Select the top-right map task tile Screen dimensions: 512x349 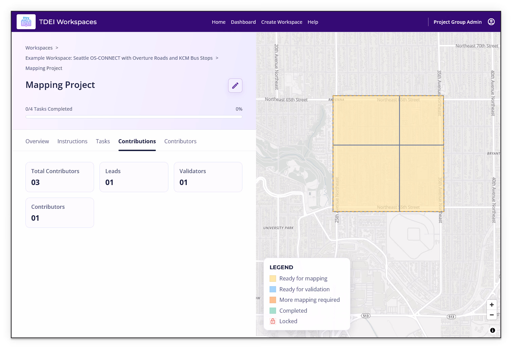click(422, 120)
